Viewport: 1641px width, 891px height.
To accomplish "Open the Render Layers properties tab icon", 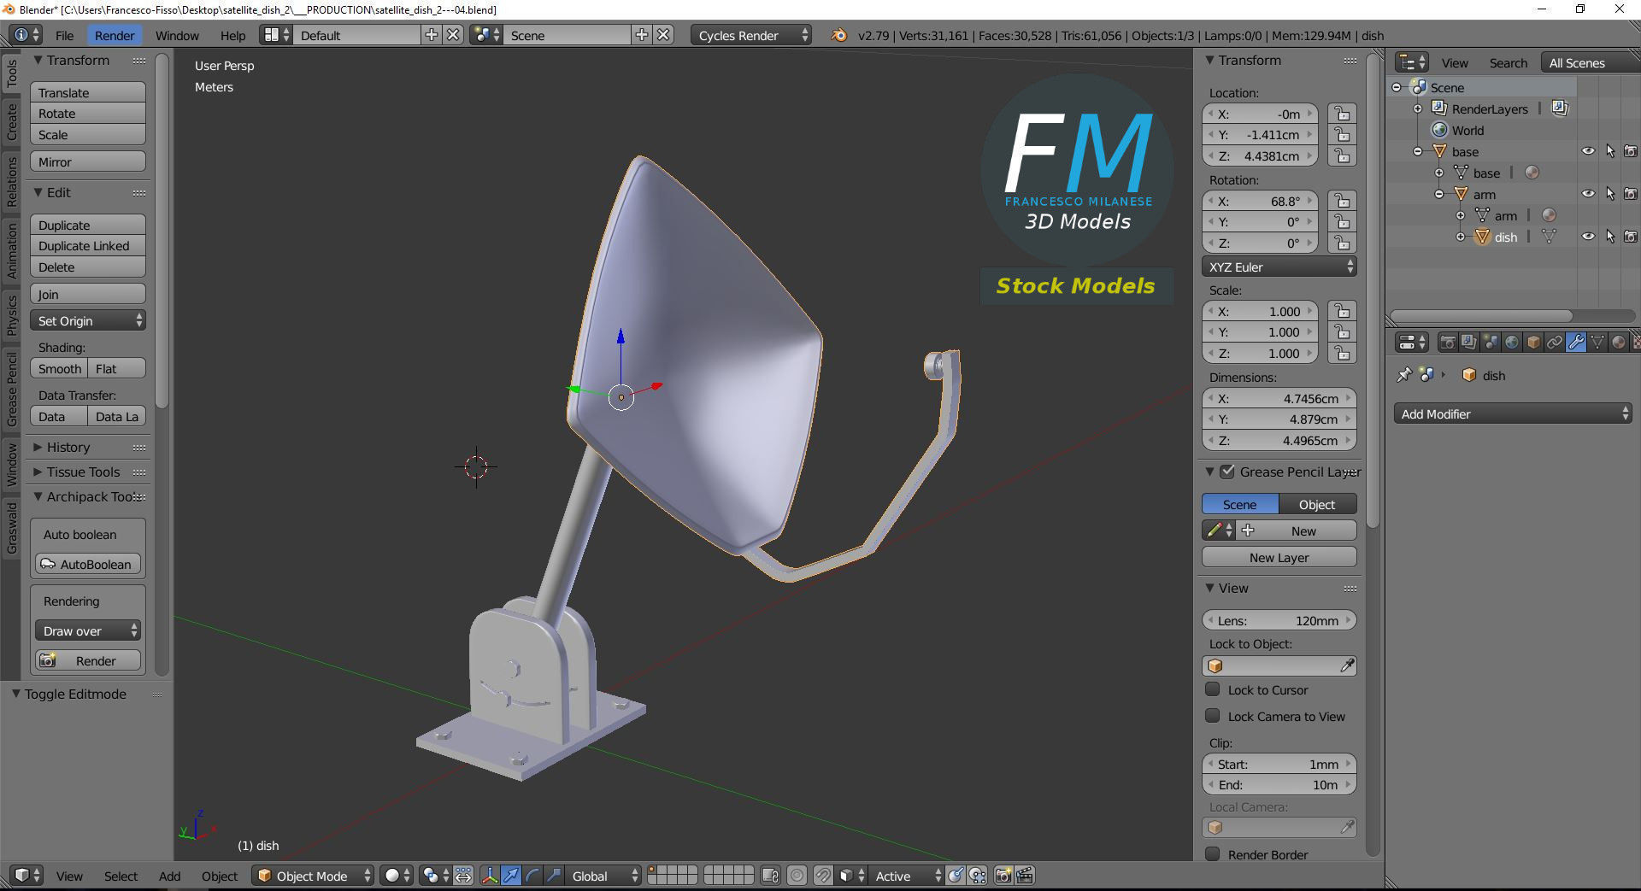I will pos(1468,343).
